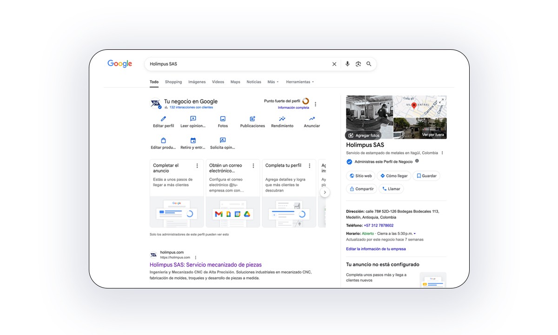Open three-dot menu on Completa tu perfil card
This screenshot has width=558, height=335.
(310, 166)
